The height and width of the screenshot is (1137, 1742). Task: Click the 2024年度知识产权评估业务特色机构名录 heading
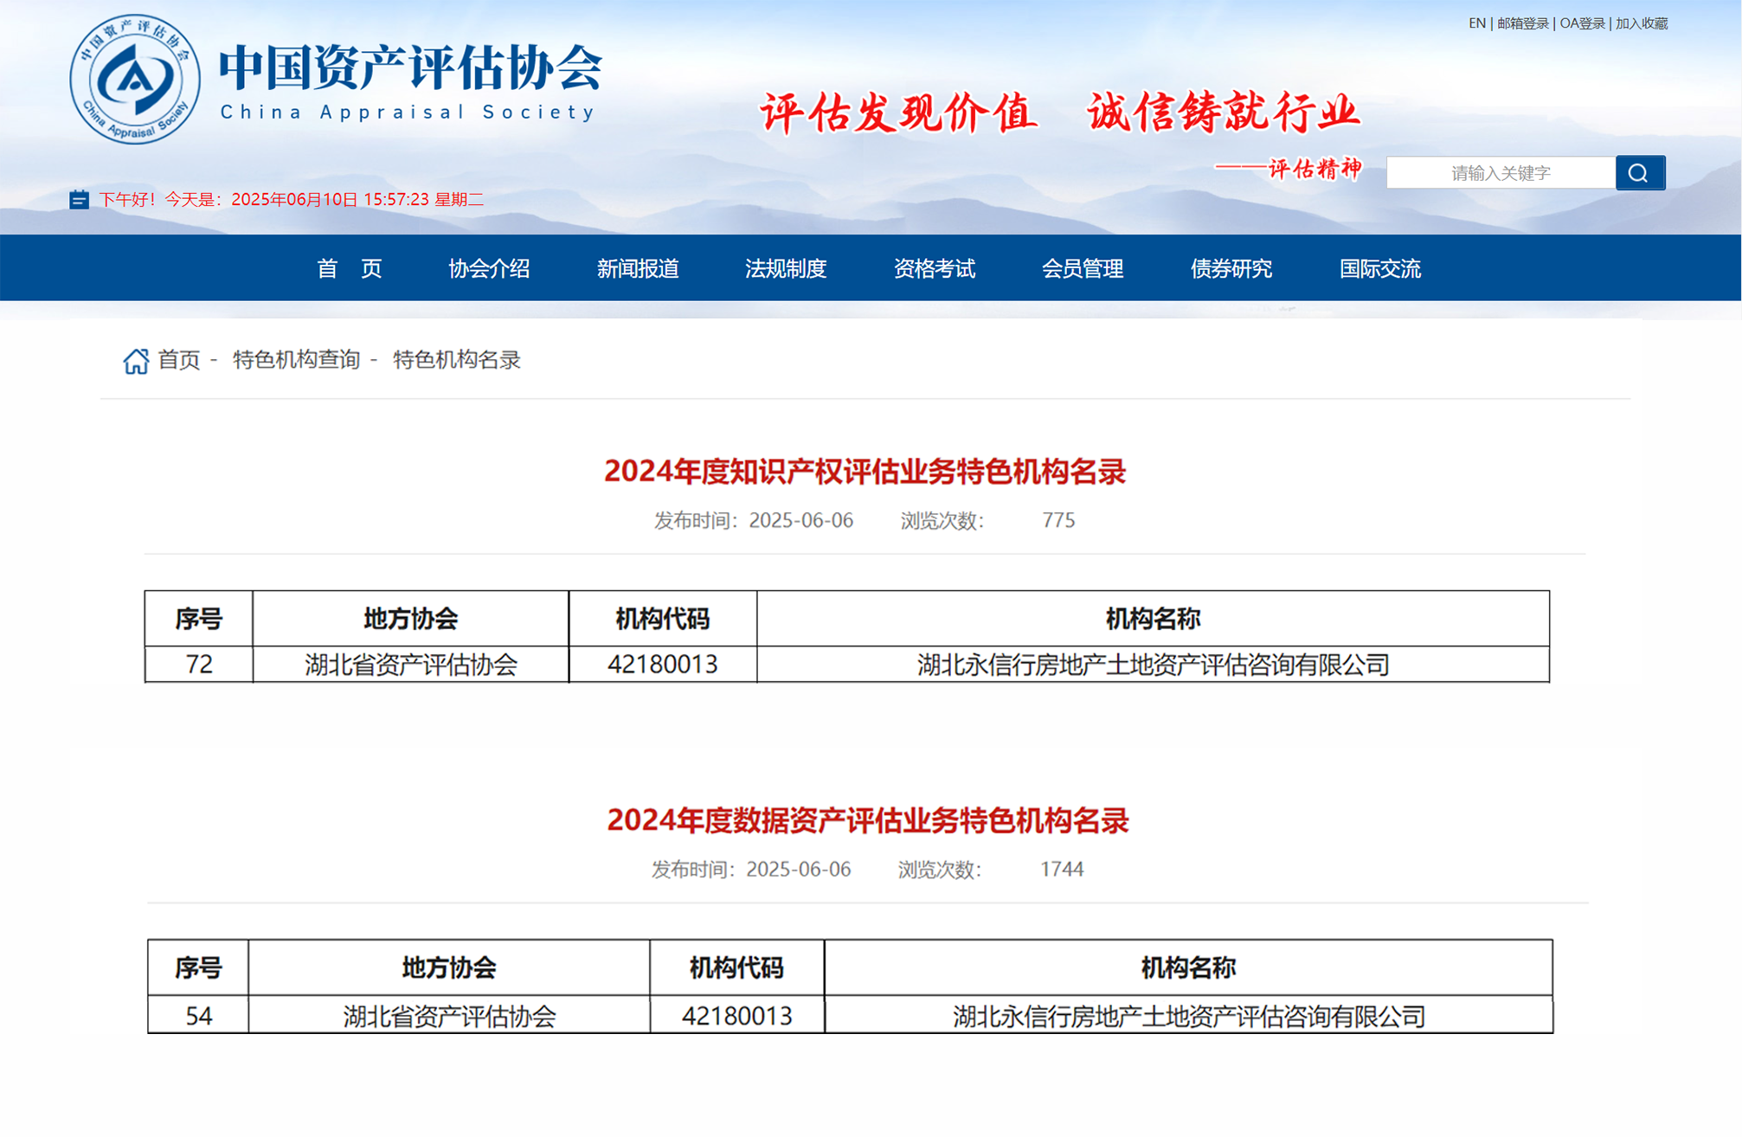(x=865, y=472)
